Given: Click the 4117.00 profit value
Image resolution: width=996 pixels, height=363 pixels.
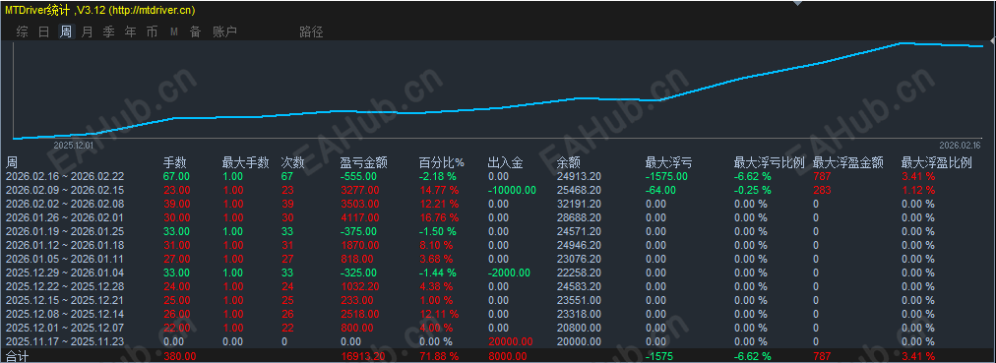Looking at the screenshot, I should (360, 217).
